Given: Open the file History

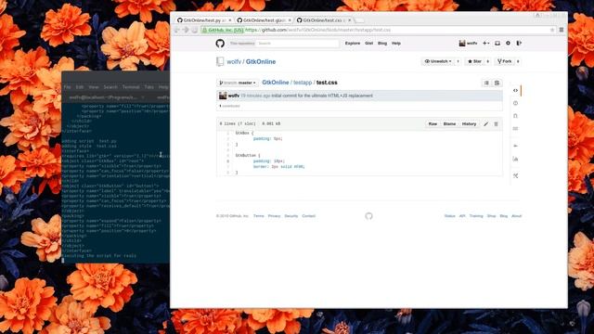Looking at the screenshot, I should tap(469, 123).
